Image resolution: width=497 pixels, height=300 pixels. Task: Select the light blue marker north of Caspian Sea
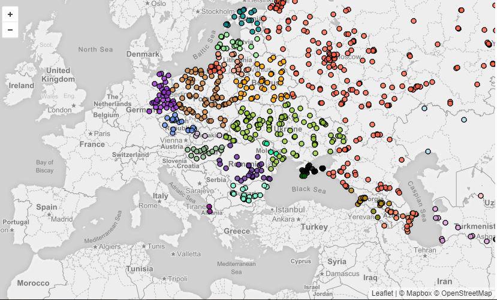click(x=428, y=151)
